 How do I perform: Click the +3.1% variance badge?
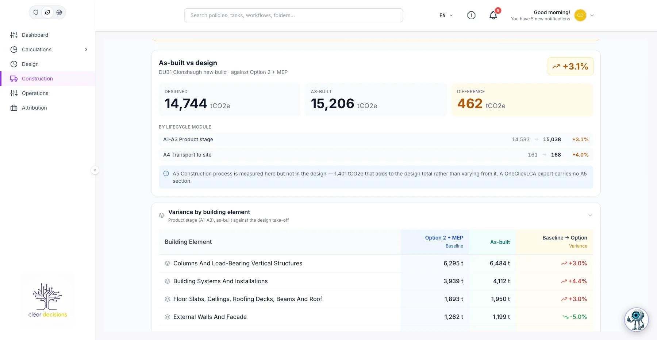570,66
